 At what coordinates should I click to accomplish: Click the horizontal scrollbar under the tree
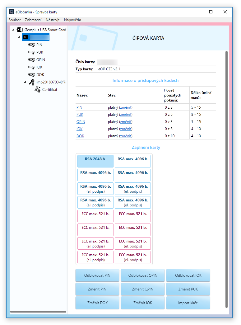[38, 312]
